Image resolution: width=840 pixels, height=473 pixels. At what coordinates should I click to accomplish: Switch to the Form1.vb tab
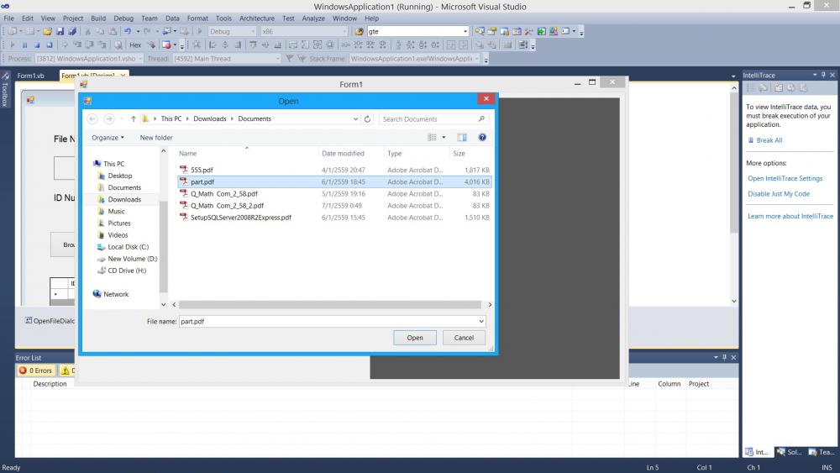click(x=30, y=76)
